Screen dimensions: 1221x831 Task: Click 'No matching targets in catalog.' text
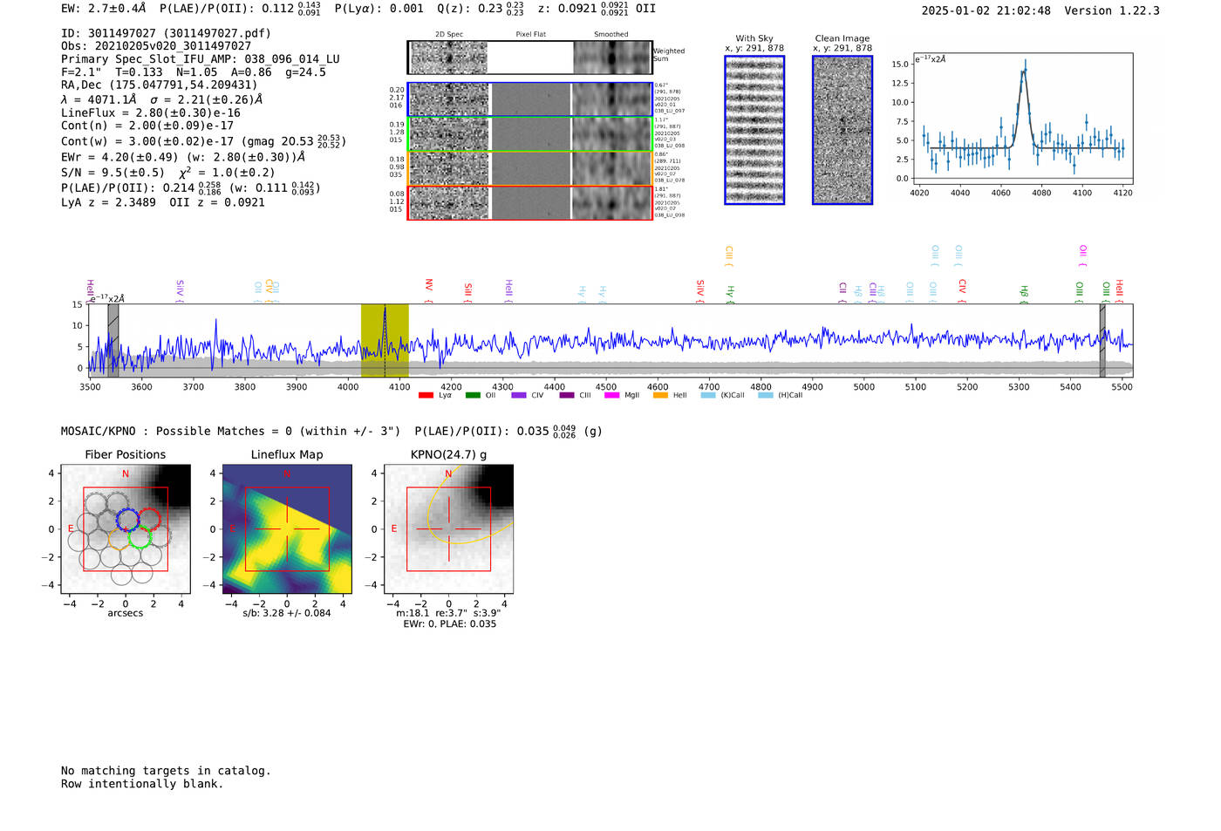pos(166,771)
